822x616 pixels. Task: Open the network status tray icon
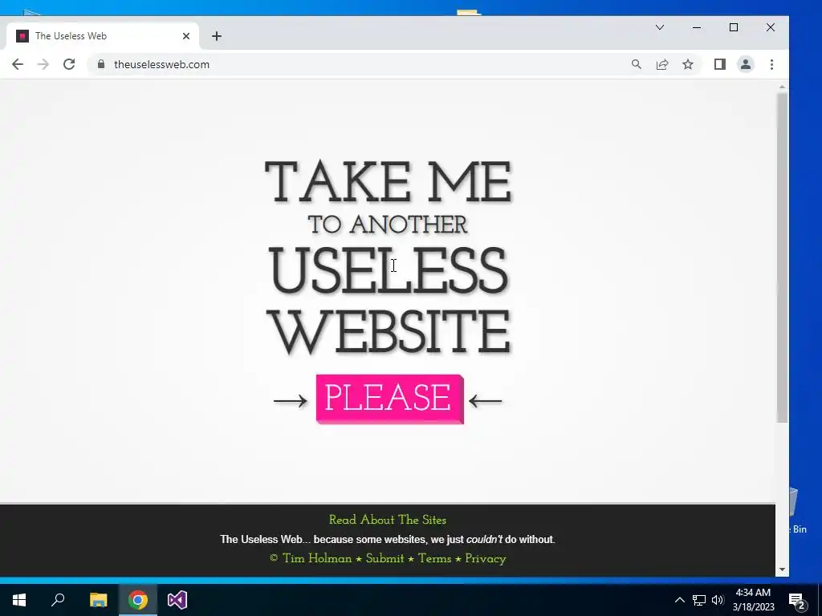point(699,600)
